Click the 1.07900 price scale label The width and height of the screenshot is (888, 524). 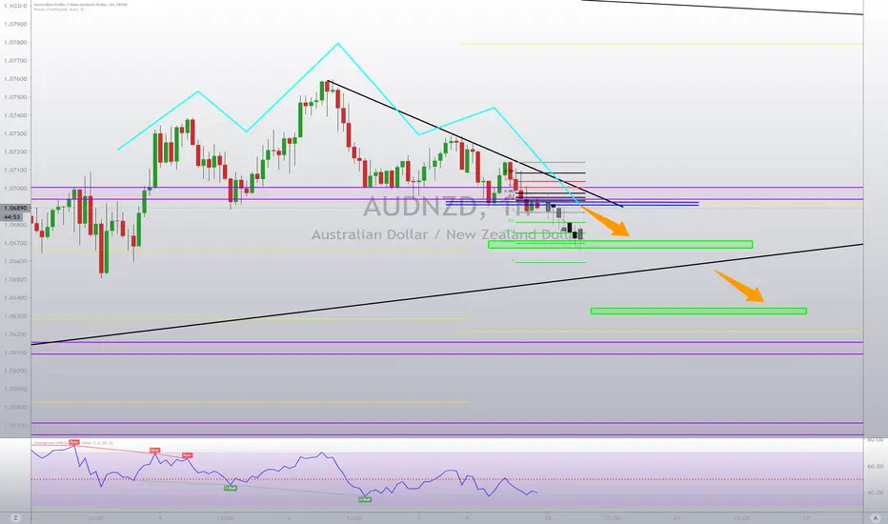click(15, 25)
